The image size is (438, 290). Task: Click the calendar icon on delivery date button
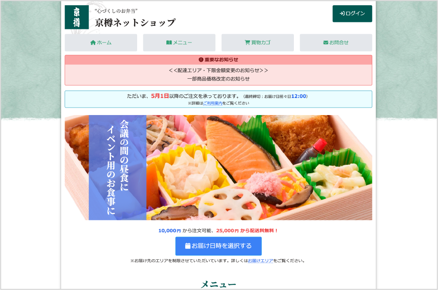coord(188,246)
